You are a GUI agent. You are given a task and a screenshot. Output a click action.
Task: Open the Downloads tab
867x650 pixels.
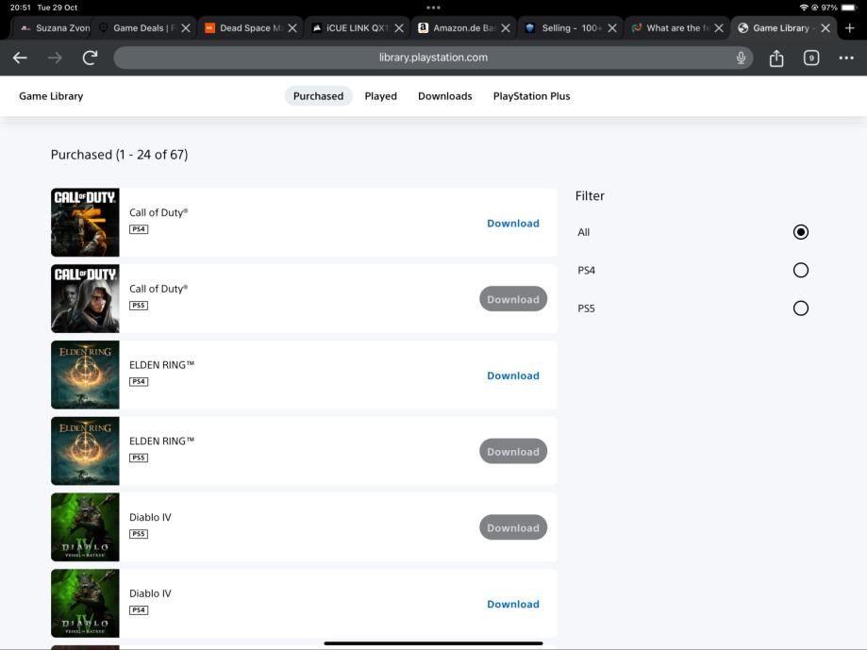[445, 96]
